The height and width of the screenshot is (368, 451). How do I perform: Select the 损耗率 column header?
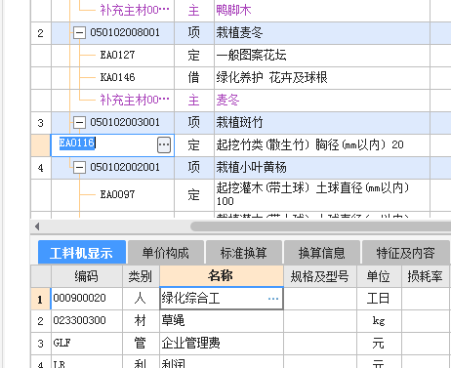[426, 276]
